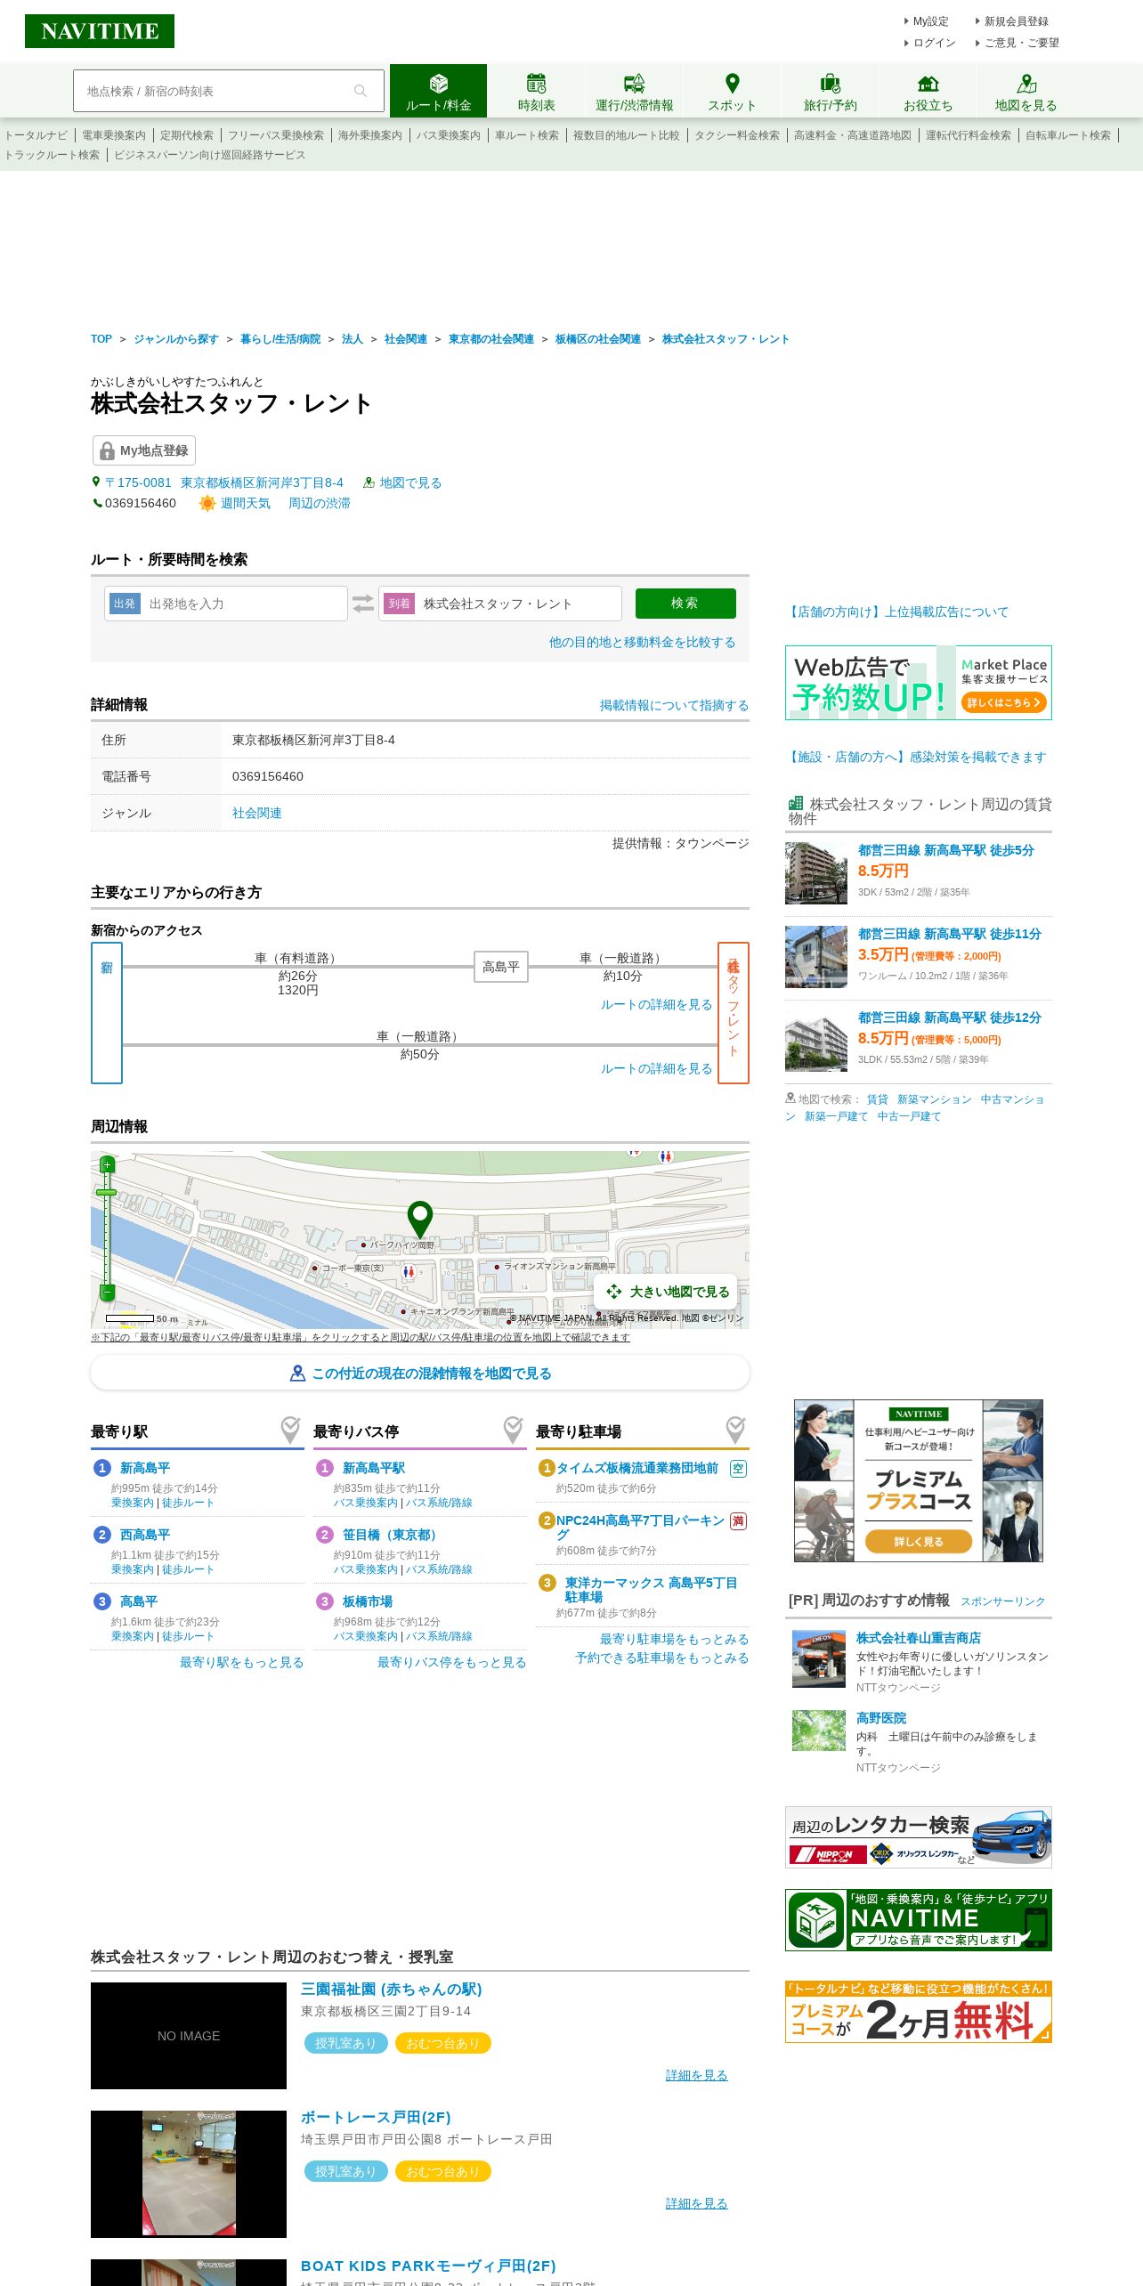Click the map zoom slider handle
The height and width of the screenshot is (2286, 1143).
[107, 1192]
